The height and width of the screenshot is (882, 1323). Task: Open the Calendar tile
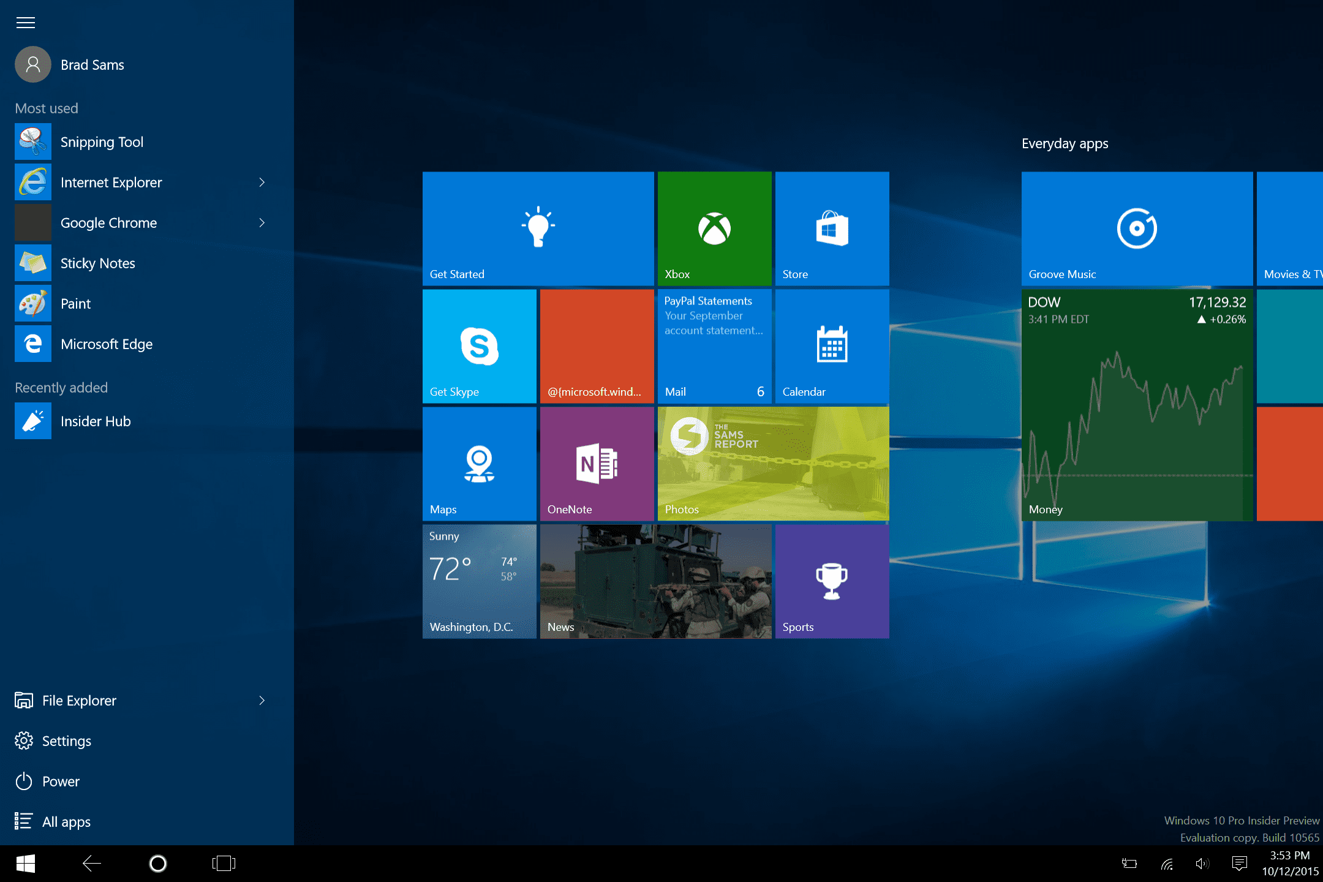point(832,346)
